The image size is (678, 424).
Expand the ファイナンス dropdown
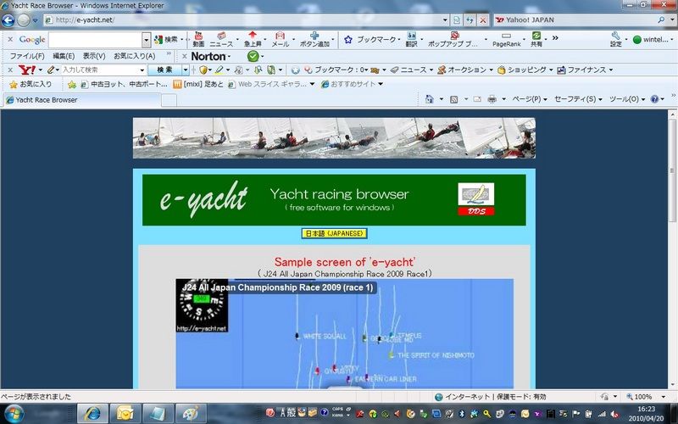611,70
